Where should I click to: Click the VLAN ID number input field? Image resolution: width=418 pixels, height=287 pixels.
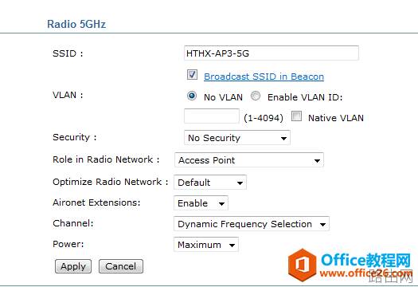pyautogui.click(x=212, y=116)
